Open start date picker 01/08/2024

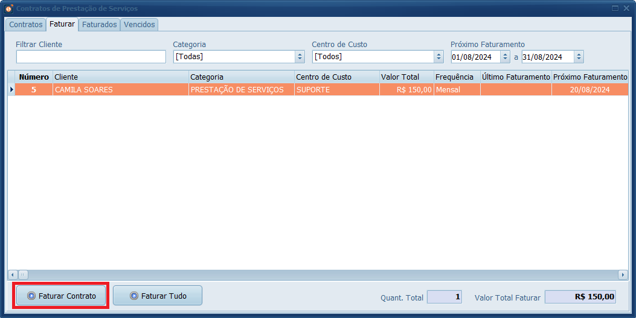pos(505,57)
